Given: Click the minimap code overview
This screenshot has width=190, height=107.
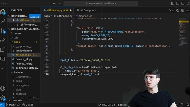Looking at the screenshot, I should [184, 32].
